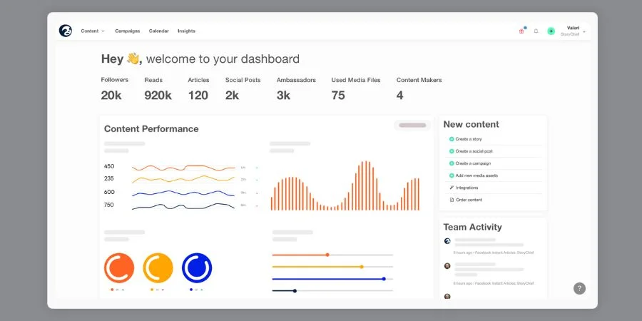Click the first avatar in Team Activity
The image size is (642, 321).
(447, 241)
